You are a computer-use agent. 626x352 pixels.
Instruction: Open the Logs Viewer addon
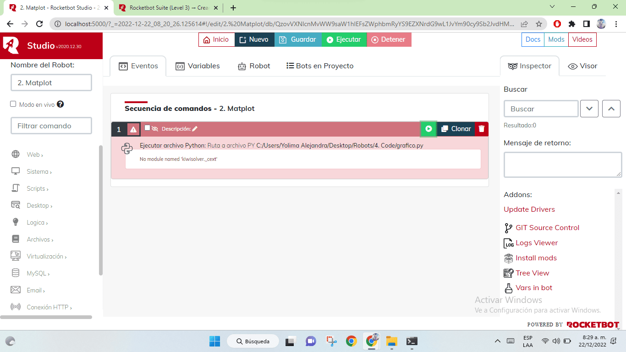tap(536, 243)
